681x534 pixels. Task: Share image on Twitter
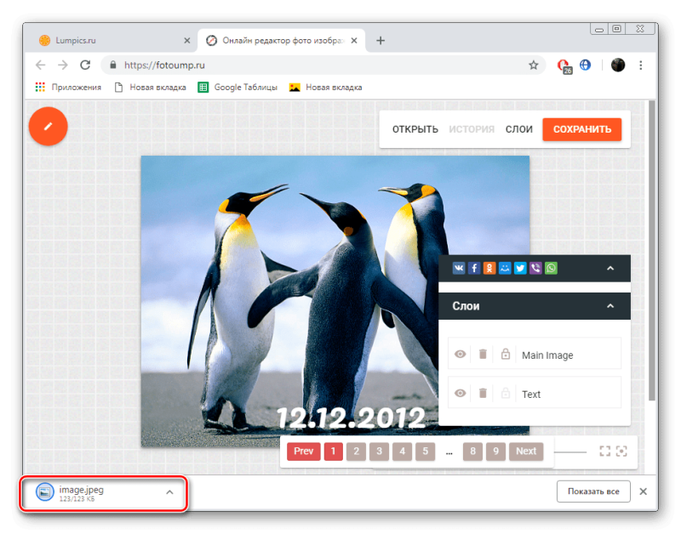(x=520, y=268)
